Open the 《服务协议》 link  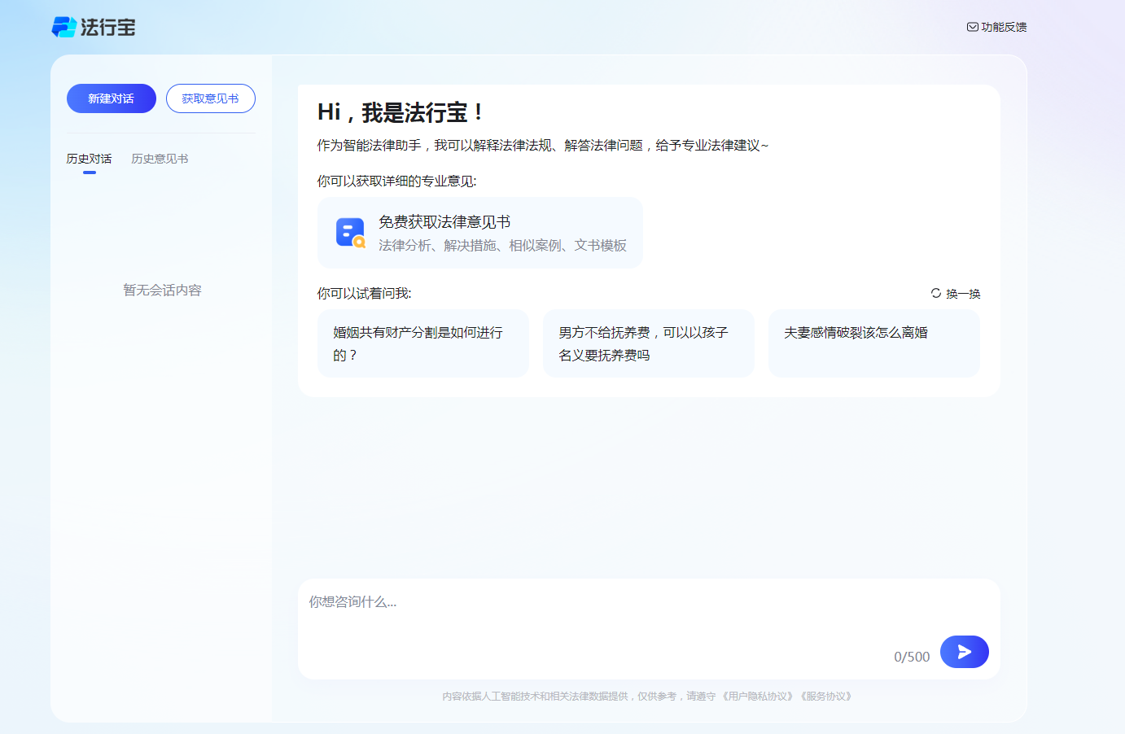826,697
